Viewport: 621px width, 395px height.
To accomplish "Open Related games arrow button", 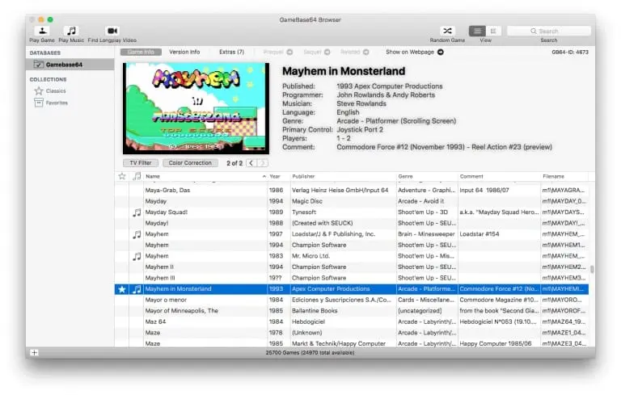I will (x=366, y=52).
